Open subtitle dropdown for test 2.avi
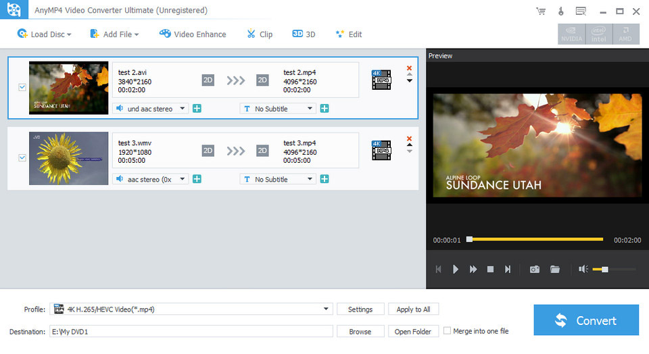The width and height of the screenshot is (649, 354). click(278, 109)
